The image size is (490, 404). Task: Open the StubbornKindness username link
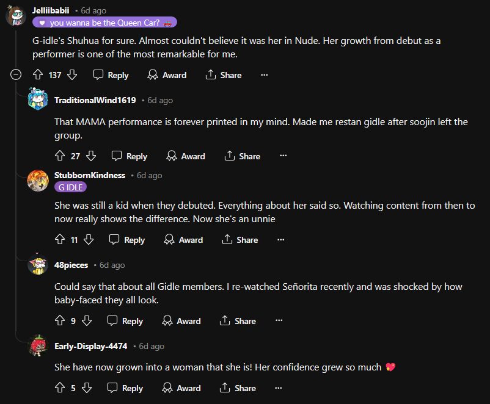(90, 175)
